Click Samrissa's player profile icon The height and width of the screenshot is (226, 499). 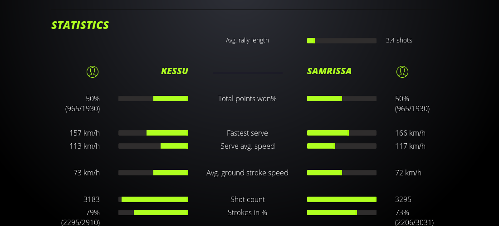[402, 72]
